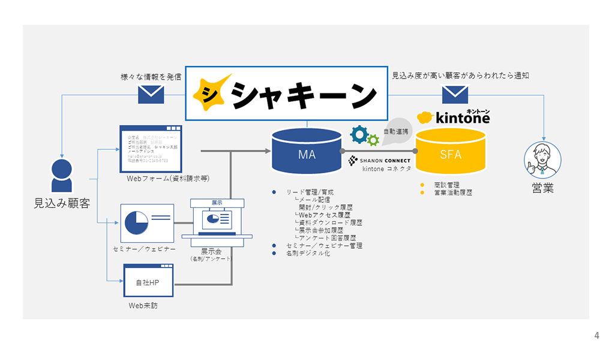Click the 営業活動履歴 bullet
Screen dimensions: 612x344
[453, 192]
